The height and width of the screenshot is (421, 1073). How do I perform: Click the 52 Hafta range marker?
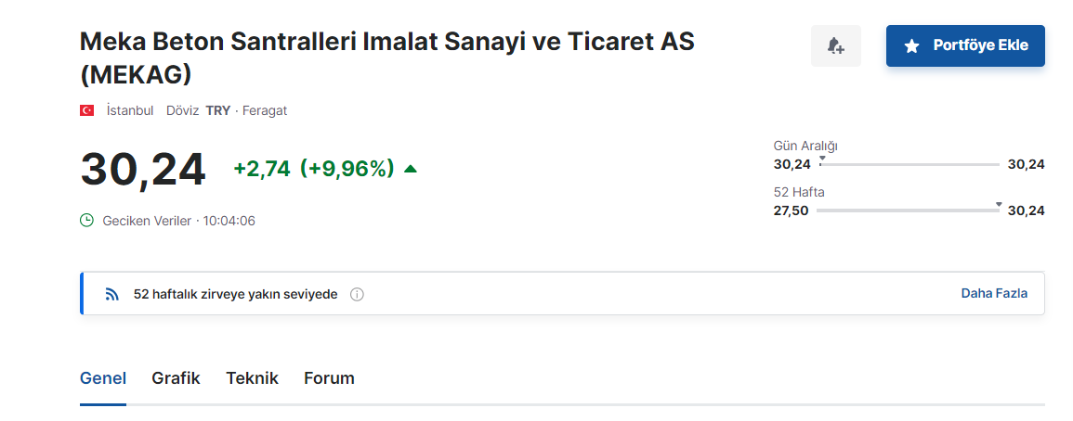pos(999,204)
